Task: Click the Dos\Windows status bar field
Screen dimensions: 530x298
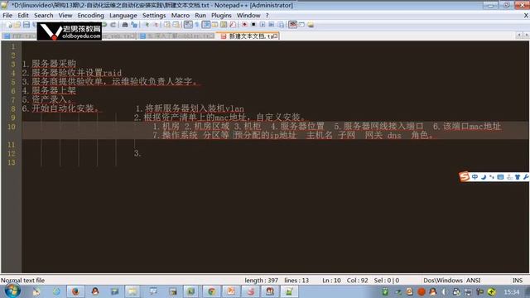Action: [443, 281]
